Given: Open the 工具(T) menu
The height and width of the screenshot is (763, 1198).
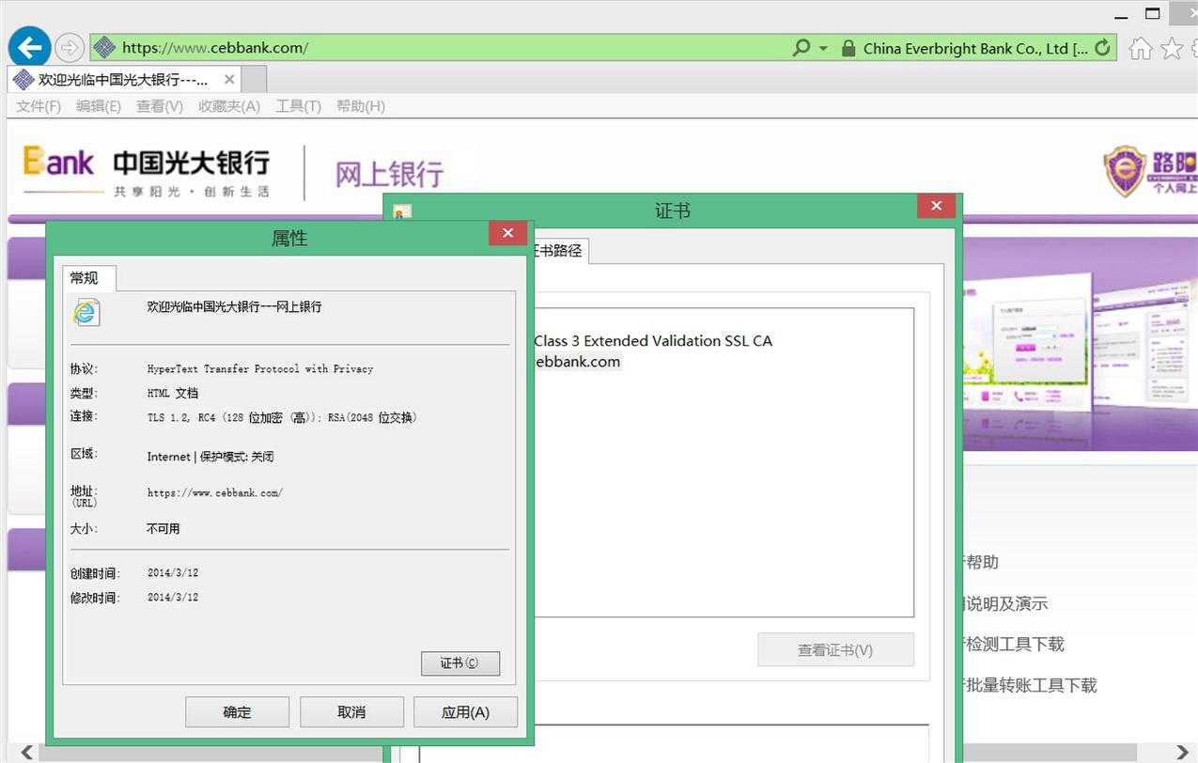Looking at the screenshot, I should click(298, 106).
